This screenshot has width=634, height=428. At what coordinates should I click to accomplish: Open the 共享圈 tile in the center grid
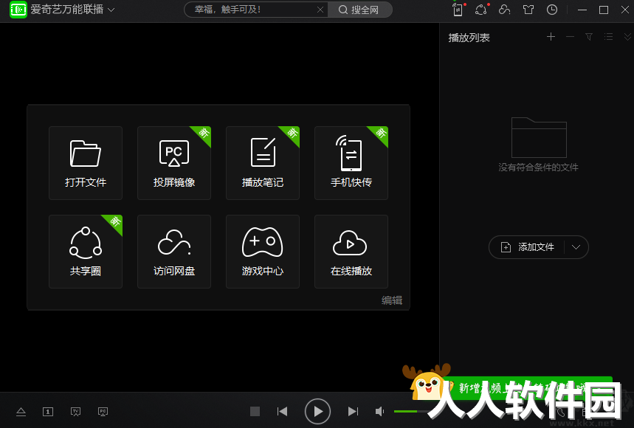click(86, 252)
